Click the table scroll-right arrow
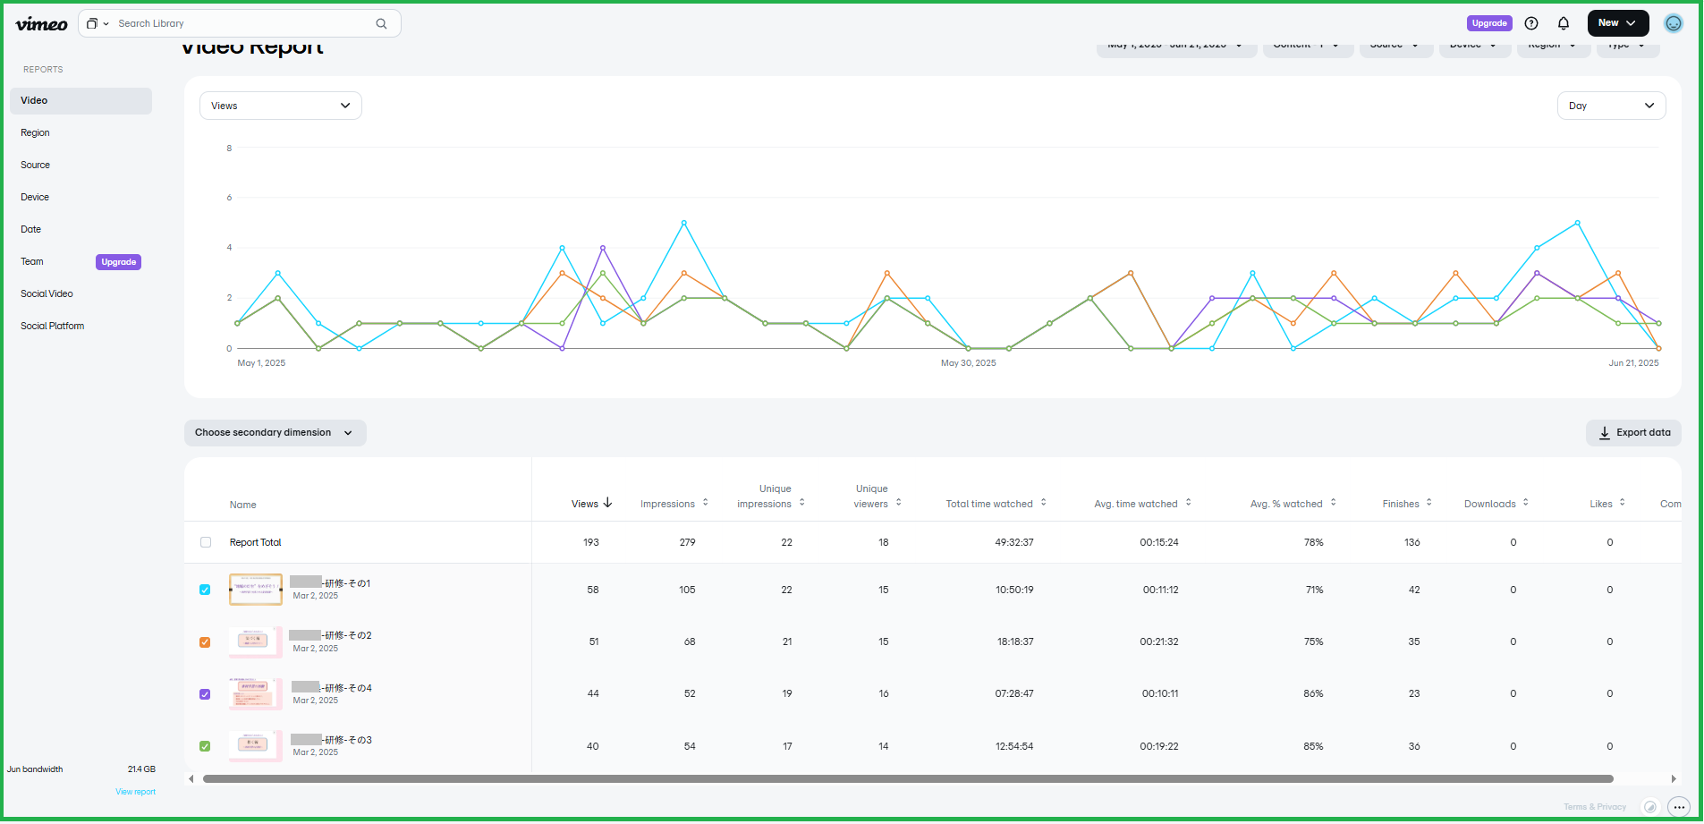This screenshot has height=824, width=1704. [1674, 779]
